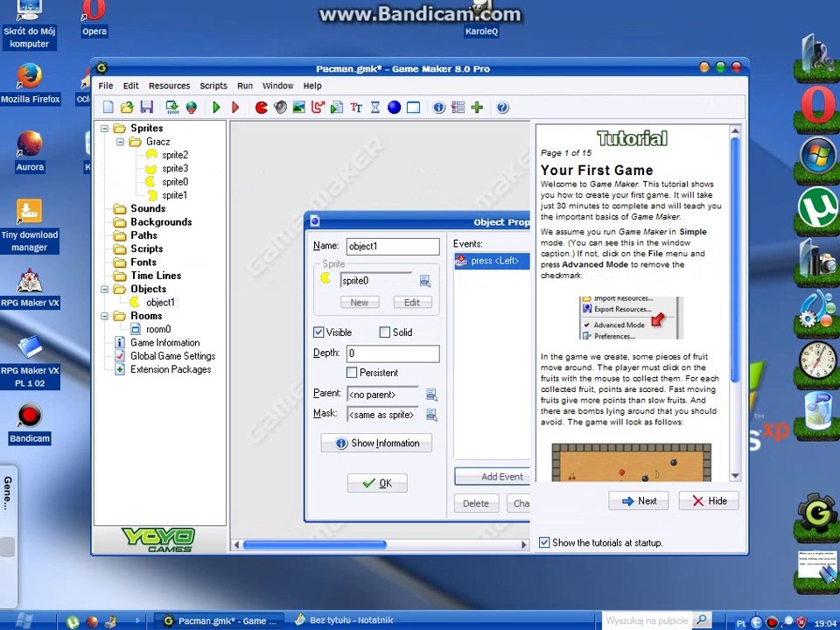Uncheck Show the tutorials at startup
Screen dimensions: 840x630
[x=544, y=542]
